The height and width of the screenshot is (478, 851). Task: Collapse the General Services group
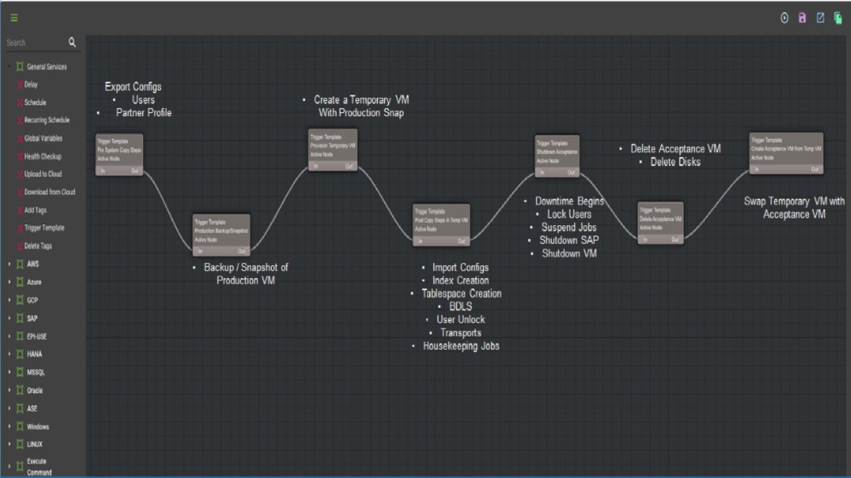9,67
